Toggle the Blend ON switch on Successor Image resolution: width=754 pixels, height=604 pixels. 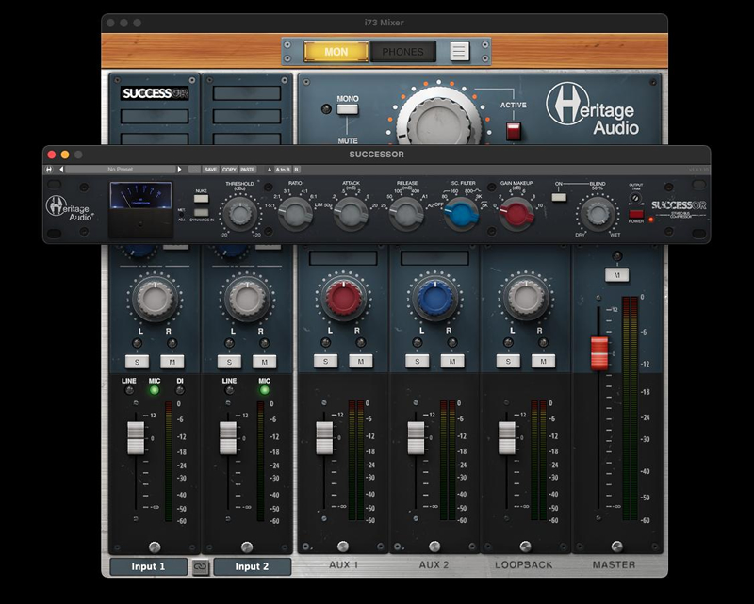[559, 197]
